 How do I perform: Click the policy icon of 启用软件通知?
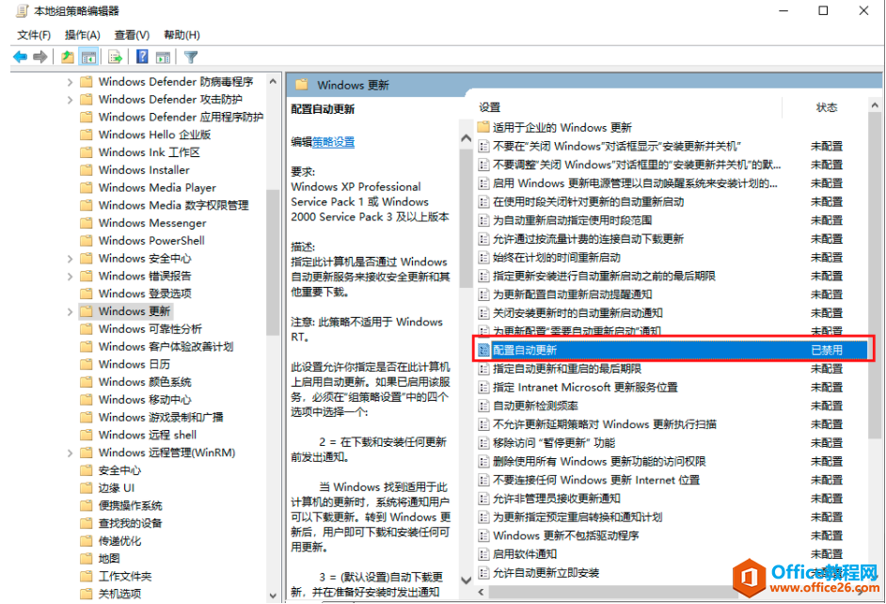(483, 554)
